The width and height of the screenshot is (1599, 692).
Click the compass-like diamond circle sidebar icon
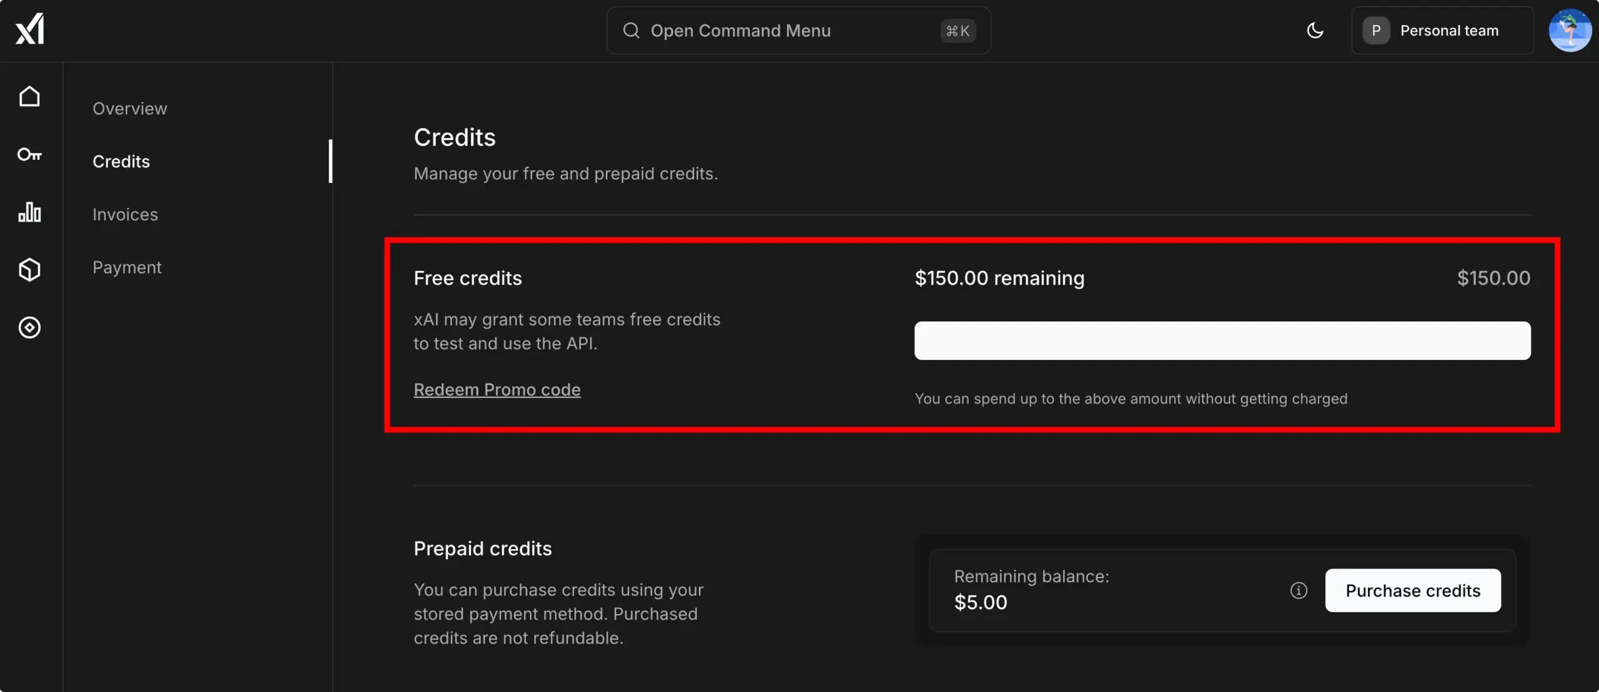click(29, 328)
